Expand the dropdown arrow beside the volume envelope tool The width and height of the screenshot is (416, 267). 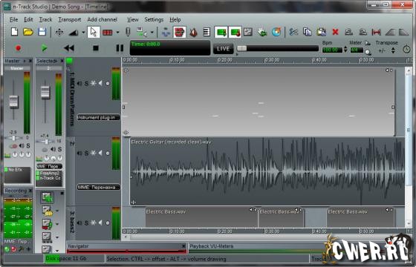83,33
